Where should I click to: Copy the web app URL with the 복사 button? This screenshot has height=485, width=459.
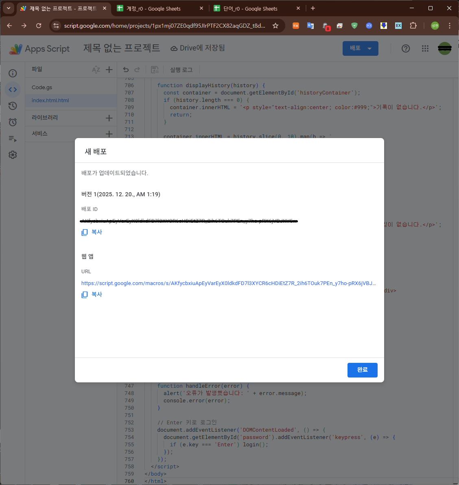[x=92, y=294]
